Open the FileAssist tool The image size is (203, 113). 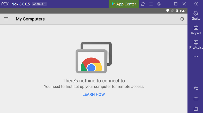tap(196, 44)
